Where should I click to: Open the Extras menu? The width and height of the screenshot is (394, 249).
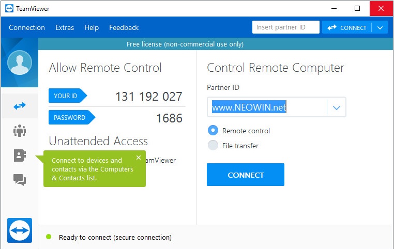pyautogui.click(x=65, y=28)
